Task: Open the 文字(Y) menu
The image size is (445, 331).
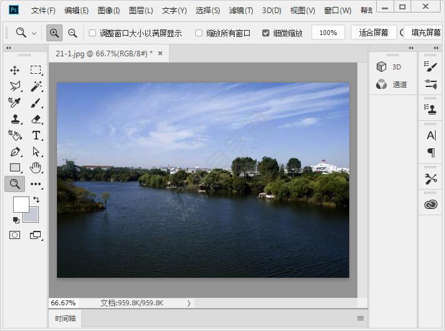Action: pyautogui.click(x=174, y=11)
